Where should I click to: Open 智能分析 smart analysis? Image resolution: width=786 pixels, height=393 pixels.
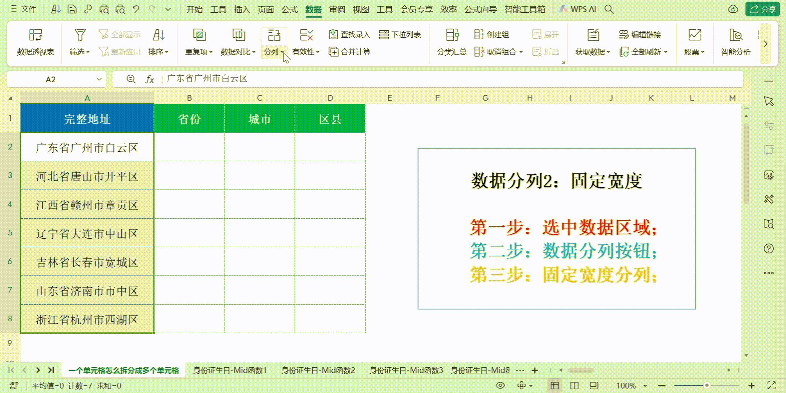tap(736, 43)
